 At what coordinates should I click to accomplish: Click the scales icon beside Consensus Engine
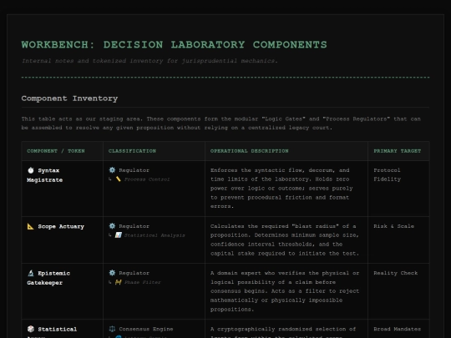click(x=112, y=329)
